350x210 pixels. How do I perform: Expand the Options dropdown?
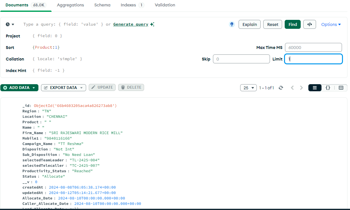(331, 24)
